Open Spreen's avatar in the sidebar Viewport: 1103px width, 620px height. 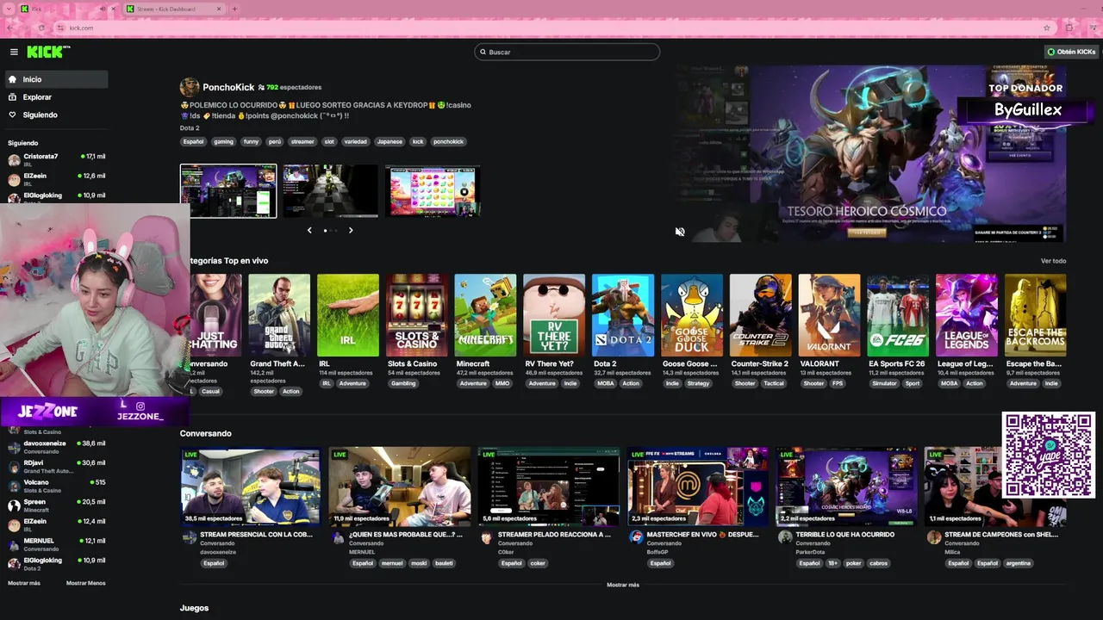click(x=14, y=505)
